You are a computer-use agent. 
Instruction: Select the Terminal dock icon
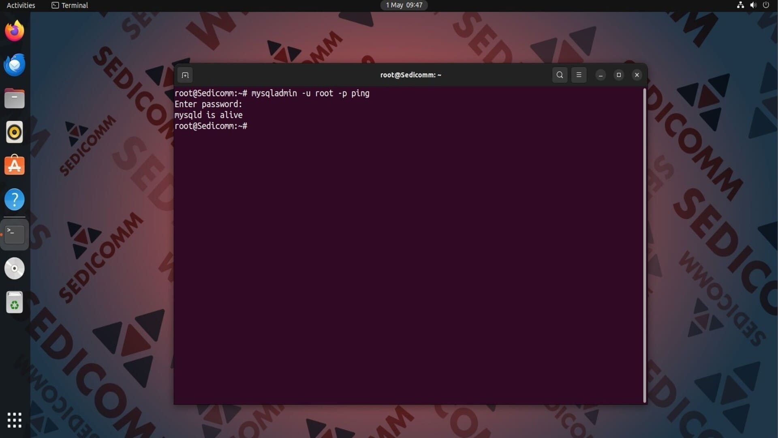coord(15,234)
